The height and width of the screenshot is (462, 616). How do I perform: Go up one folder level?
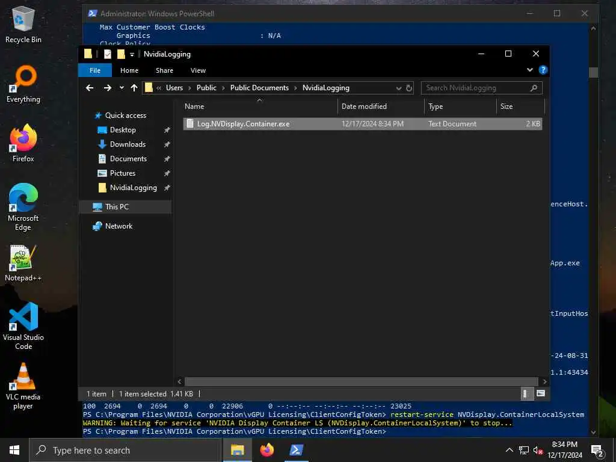coord(134,88)
